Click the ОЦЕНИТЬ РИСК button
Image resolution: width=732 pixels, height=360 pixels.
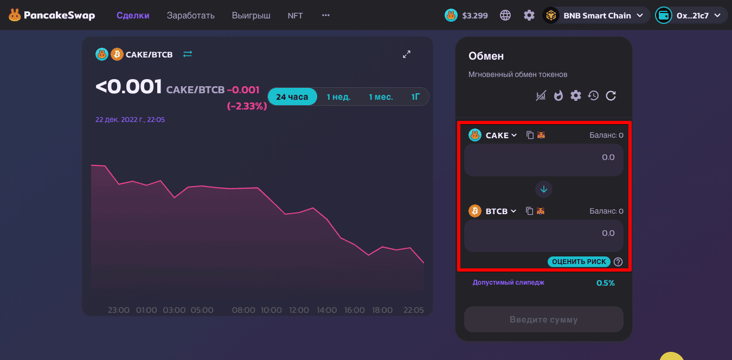point(579,262)
